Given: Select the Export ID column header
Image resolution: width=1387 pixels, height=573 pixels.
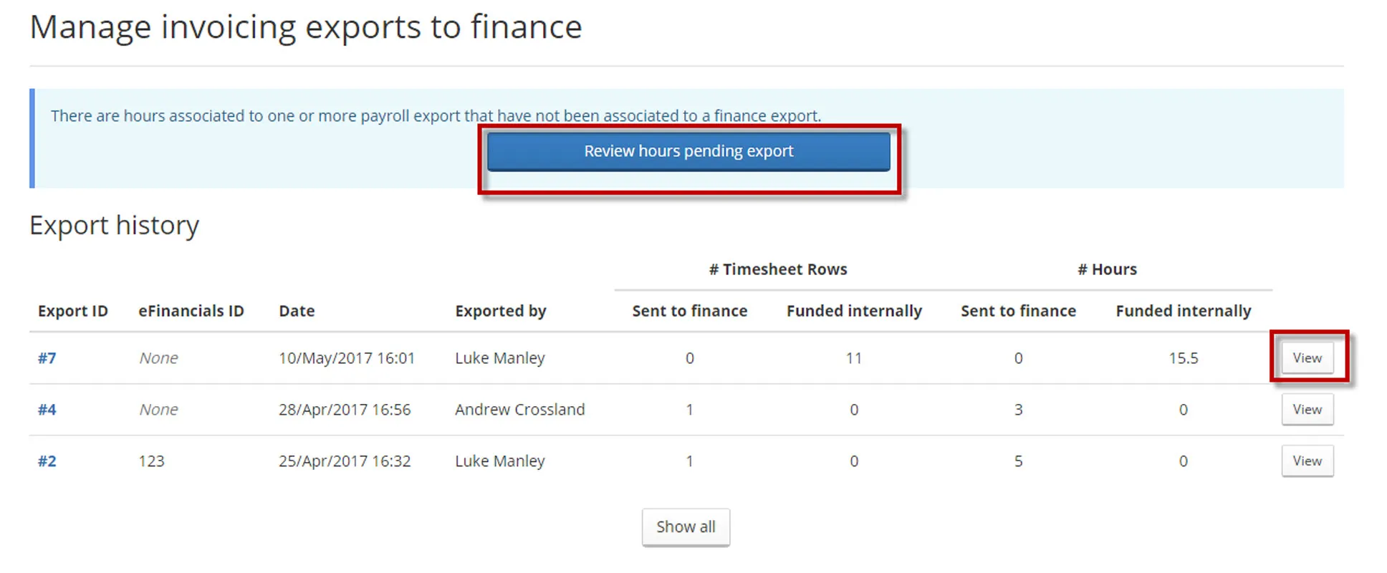Looking at the screenshot, I should point(72,311).
